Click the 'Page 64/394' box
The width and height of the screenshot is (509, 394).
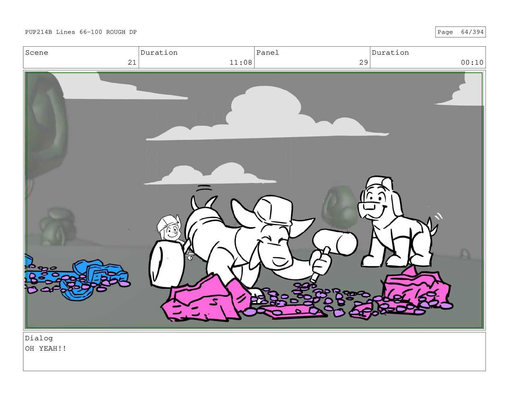(460, 32)
